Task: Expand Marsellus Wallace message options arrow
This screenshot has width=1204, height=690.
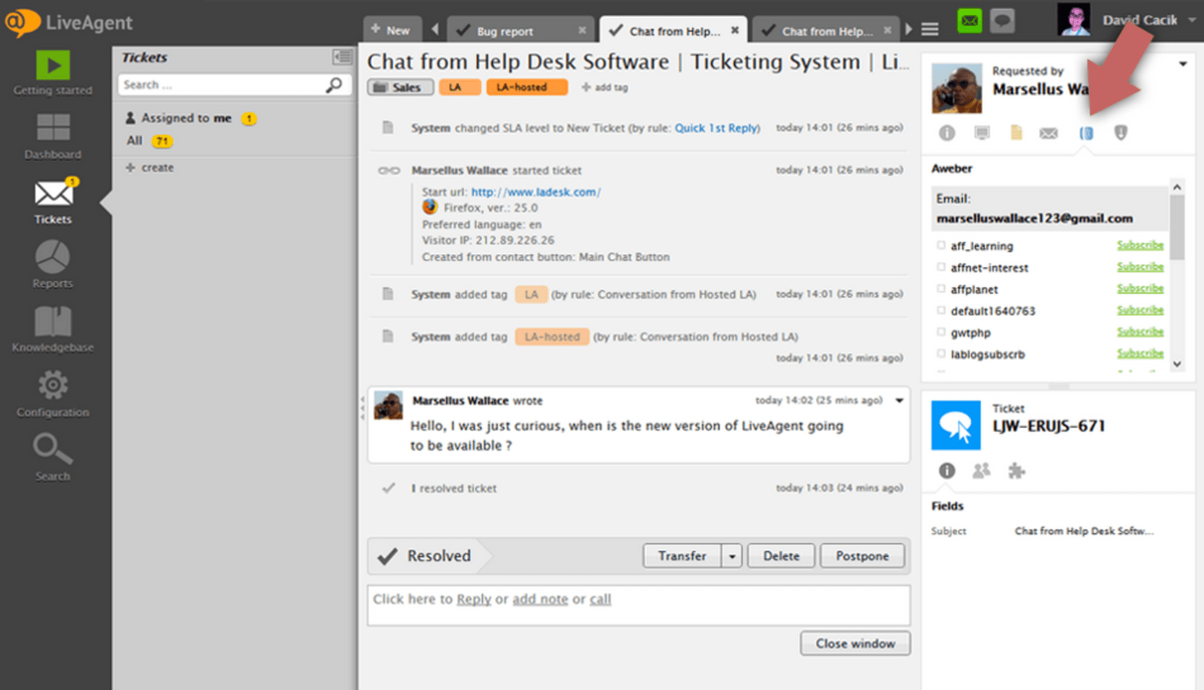Action: point(899,401)
